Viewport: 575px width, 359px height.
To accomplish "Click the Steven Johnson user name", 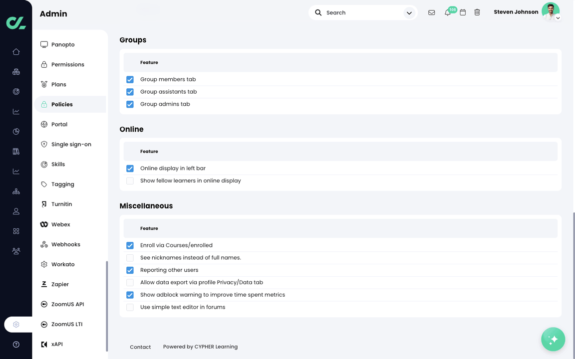I will coord(516,12).
